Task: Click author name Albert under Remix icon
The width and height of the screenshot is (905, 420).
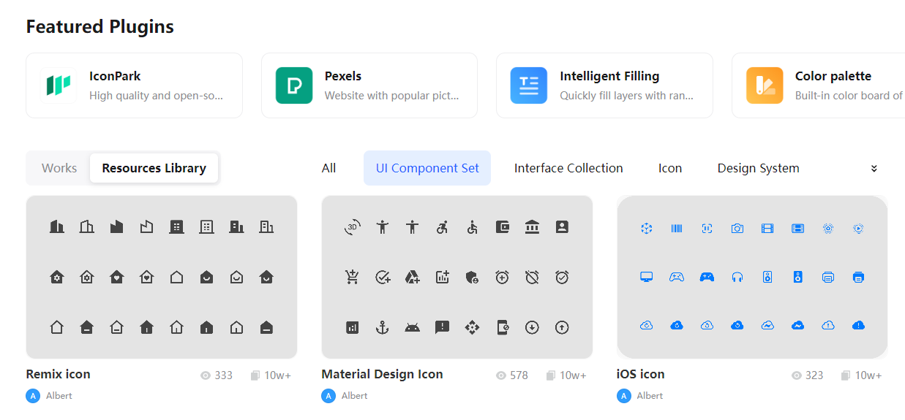Action: coord(59,396)
